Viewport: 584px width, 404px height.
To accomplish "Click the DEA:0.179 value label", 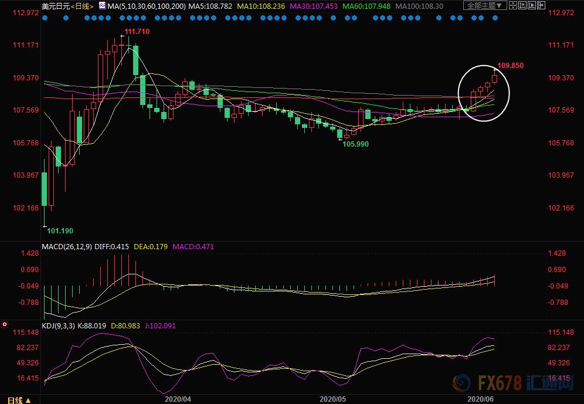I will tap(151, 246).
